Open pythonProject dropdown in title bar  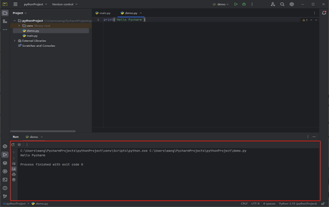pos(35,4)
